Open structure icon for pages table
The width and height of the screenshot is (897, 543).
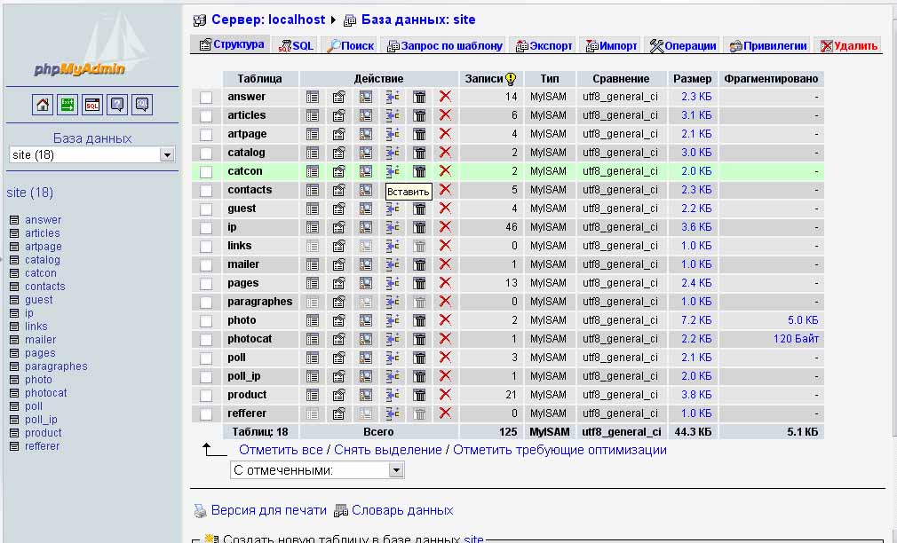coord(338,283)
